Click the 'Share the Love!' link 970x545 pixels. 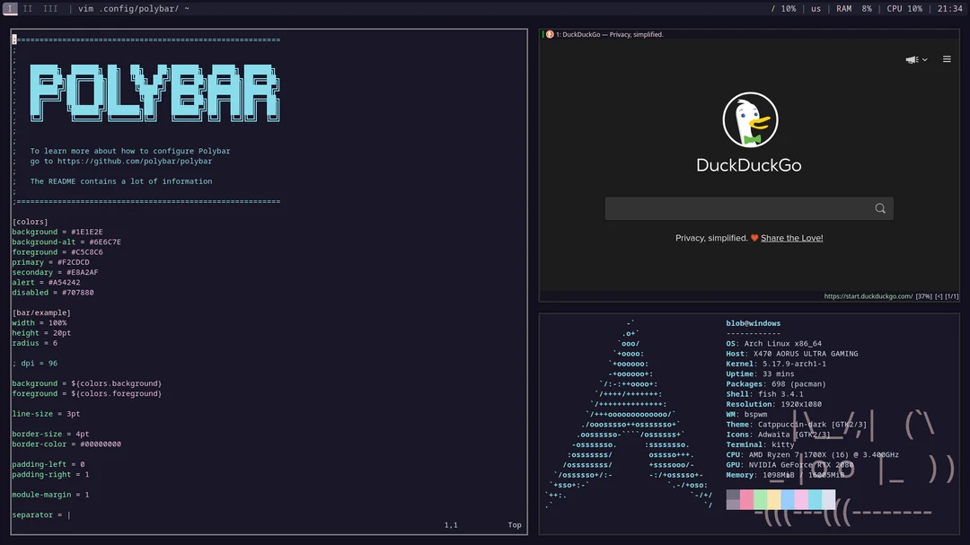click(791, 238)
